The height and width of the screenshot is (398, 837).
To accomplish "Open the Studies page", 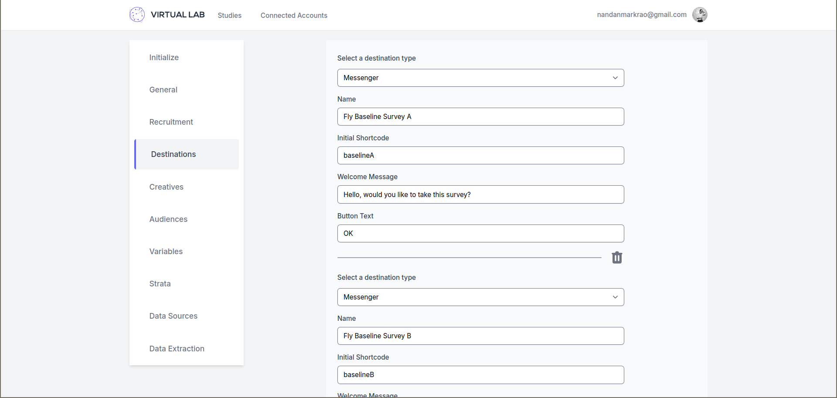I will pos(229,15).
